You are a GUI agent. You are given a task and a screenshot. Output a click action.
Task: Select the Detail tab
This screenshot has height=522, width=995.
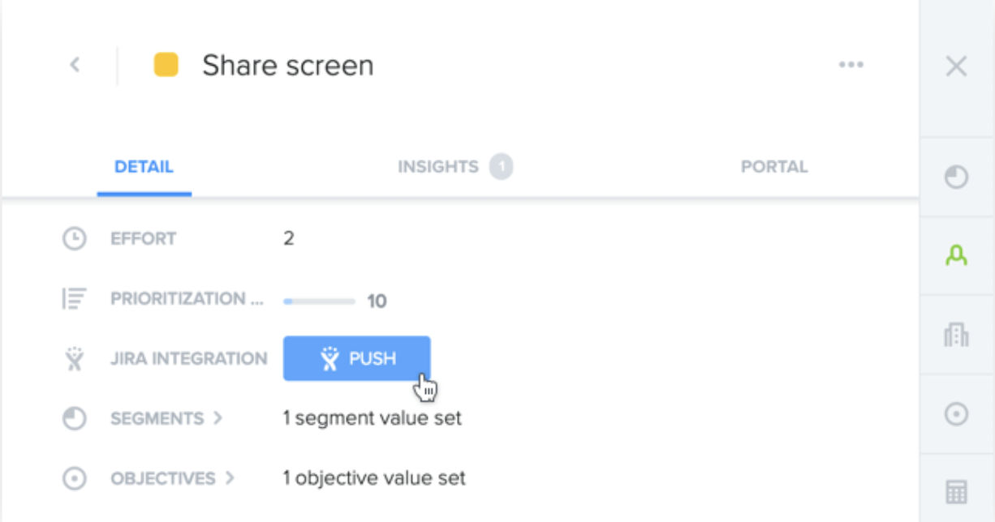(144, 167)
